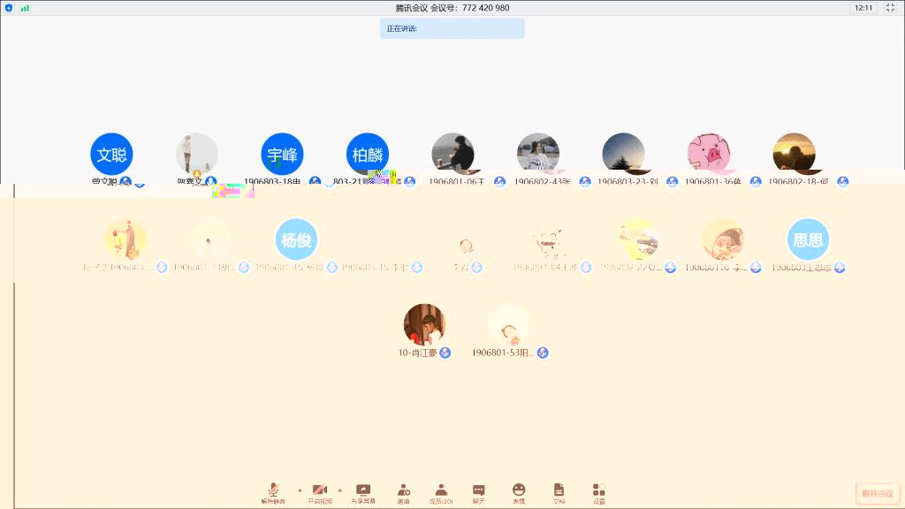Select the 文聪 participant avatar
The image size is (905, 509).
tap(111, 155)
